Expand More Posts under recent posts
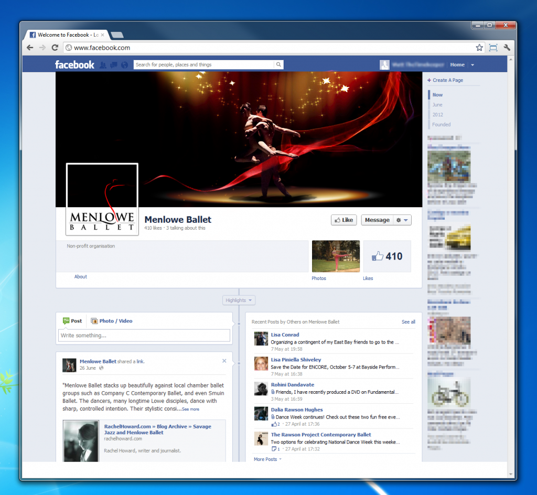537x495 pixels. 267,459
